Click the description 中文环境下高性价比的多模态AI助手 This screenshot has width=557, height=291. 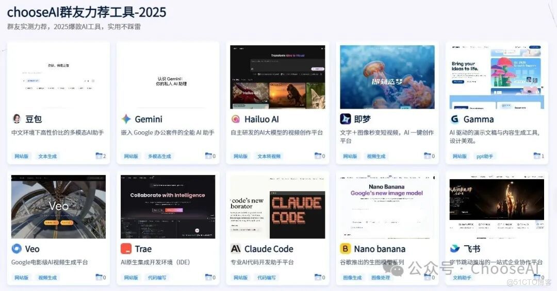point(58,132)
